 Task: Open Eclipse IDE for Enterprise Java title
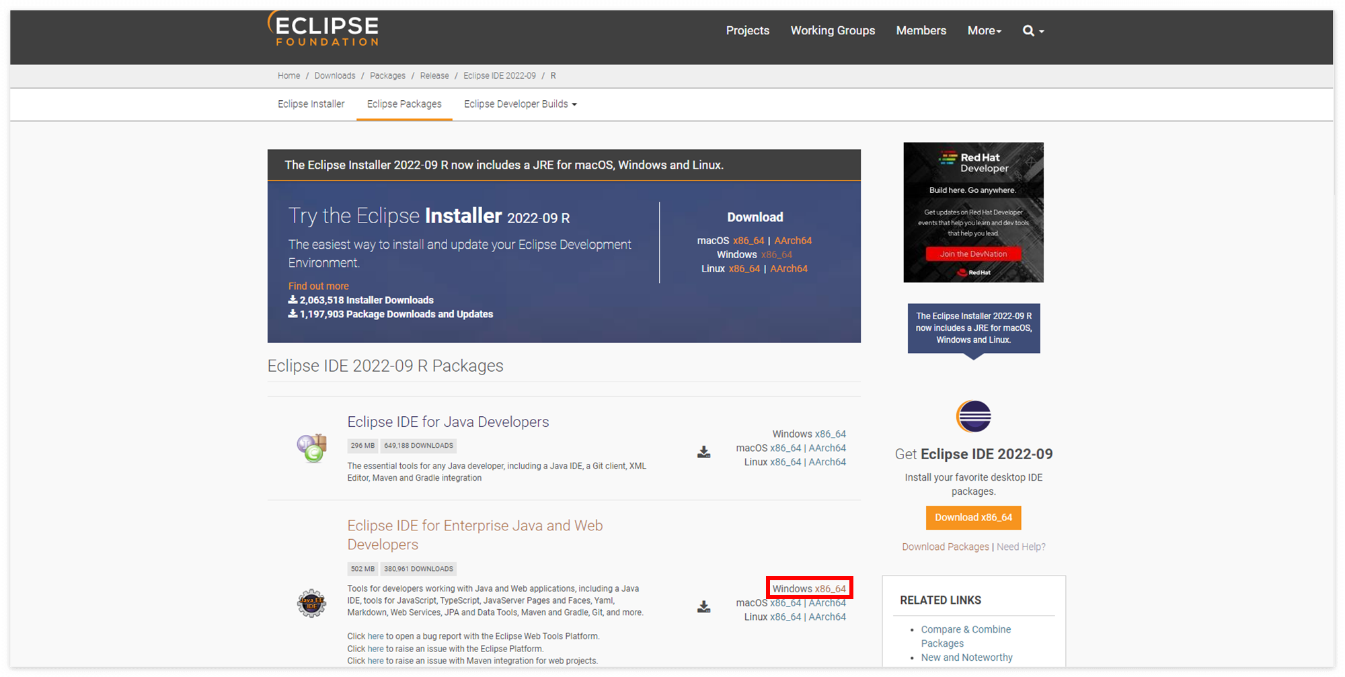[475, 535]
